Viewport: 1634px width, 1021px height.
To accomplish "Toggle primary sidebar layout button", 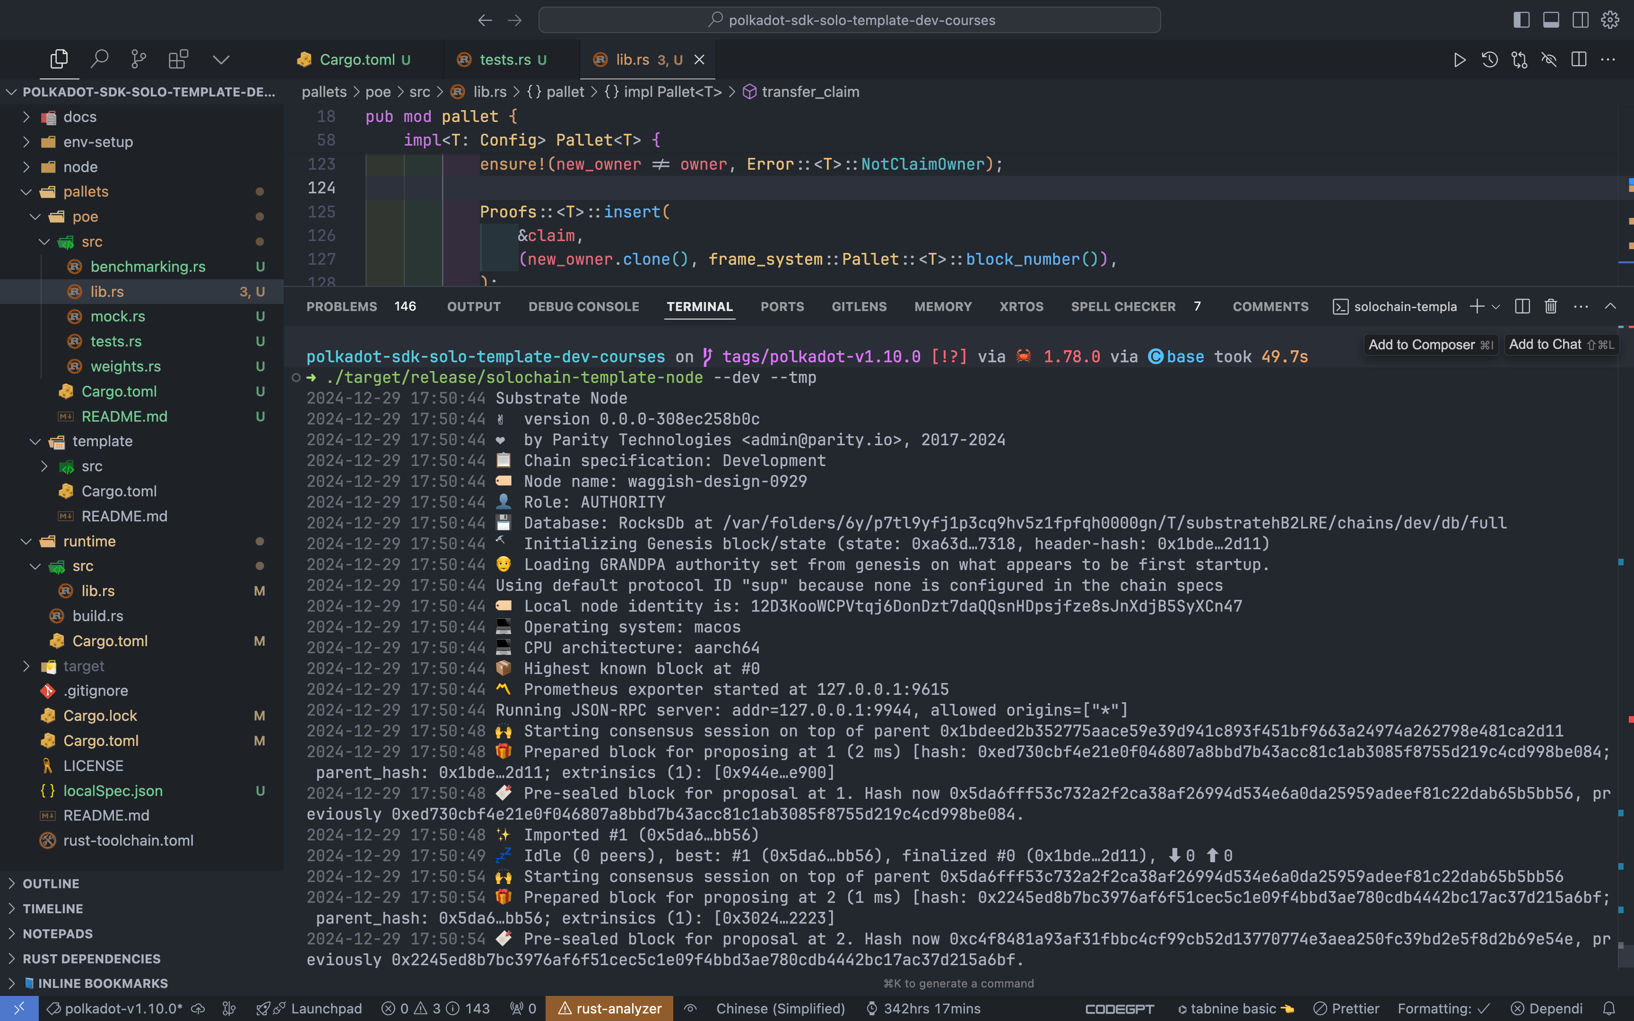I will (1521, 20).
